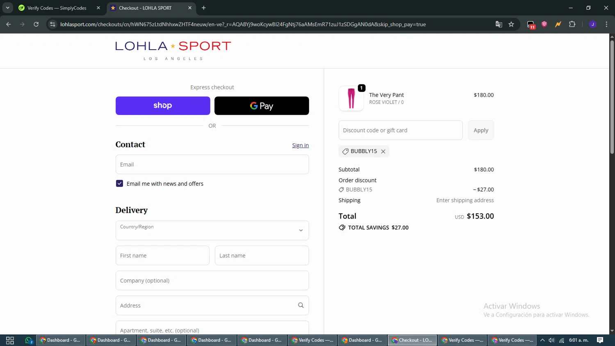Click the scrollbar down arrow
The width and height of the screenshot is (615, 346).
click(x=612, y=331)
